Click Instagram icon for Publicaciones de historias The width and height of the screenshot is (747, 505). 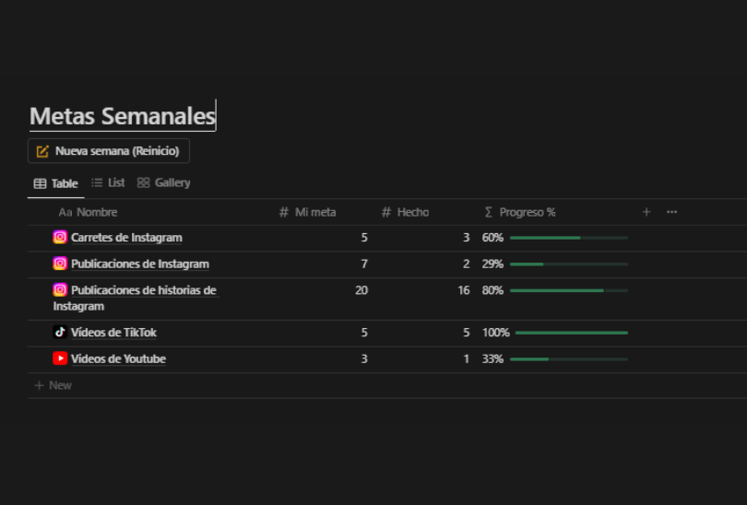coord(60,290)
